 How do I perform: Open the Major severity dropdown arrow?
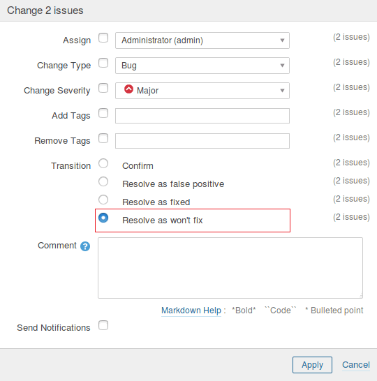click(282, 91)
